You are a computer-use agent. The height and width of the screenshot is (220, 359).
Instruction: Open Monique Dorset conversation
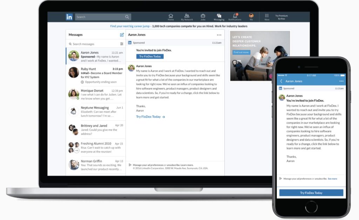[96, 94]
